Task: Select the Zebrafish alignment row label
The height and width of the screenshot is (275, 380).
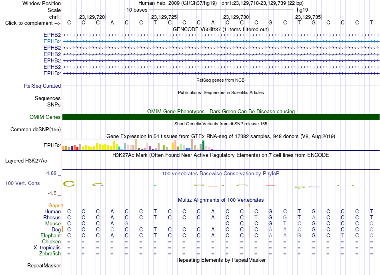Action: (x=50, y=253)
